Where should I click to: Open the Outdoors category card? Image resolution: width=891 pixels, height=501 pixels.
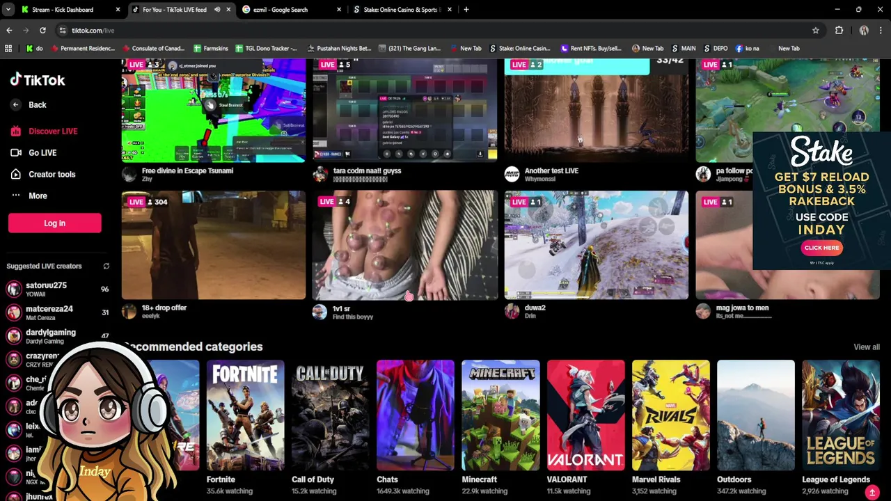(755, 415)
